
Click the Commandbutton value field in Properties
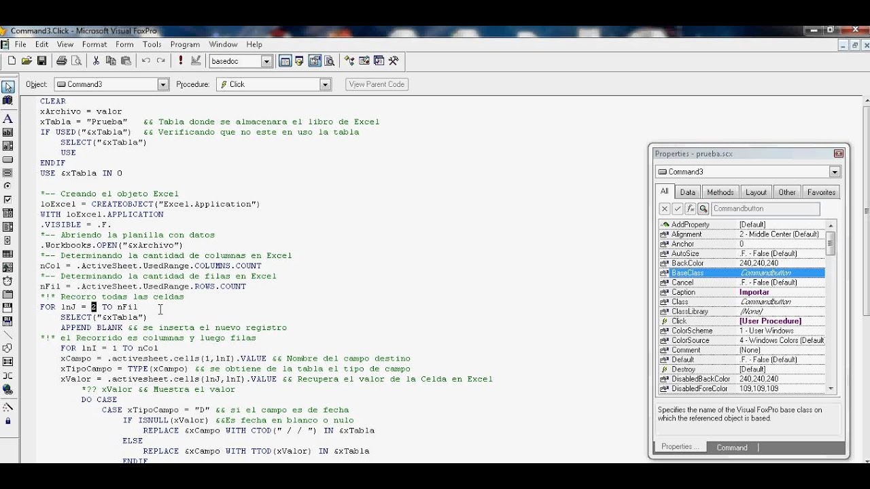click(x=765, y=209)
